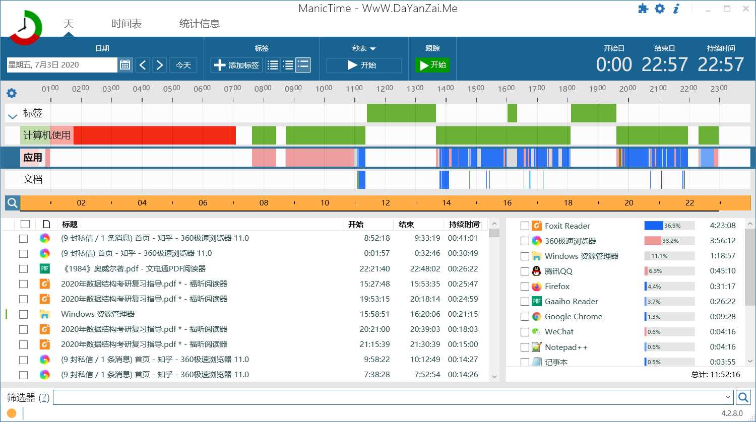This screenshot has width=756, height=422.
Task: Check the Google Chrome checkbox
Action: point(525,316)
